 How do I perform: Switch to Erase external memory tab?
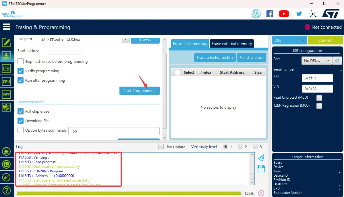pyautogui.click(x=232, y=44)
